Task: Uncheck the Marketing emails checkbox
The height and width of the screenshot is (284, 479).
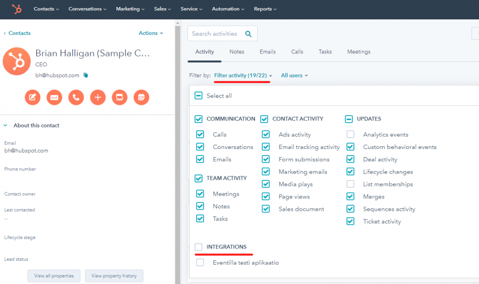Action: tap(266, 172)
